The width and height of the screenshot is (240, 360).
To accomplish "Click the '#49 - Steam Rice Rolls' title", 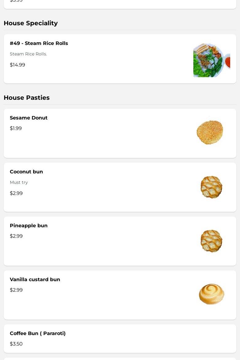I will click(39, 43).
